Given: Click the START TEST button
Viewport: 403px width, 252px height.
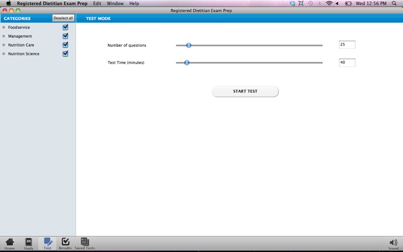Looking at the screenshot, I should pos(245,91).
